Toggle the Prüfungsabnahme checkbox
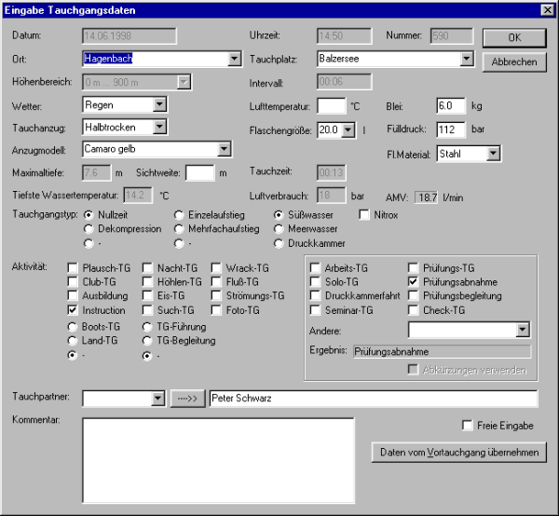This screenshot has width=559, height=516. point(414,281)
